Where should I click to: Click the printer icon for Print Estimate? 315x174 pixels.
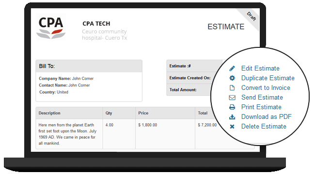(232, 107)
